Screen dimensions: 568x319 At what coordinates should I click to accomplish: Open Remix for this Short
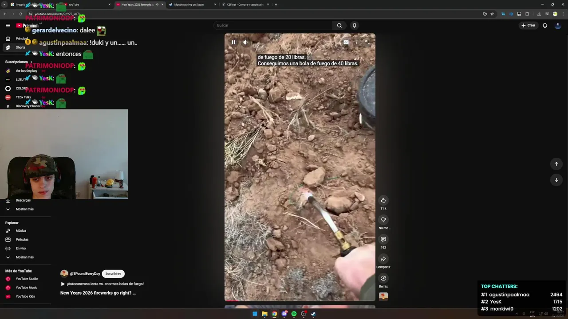click(383, 278)
